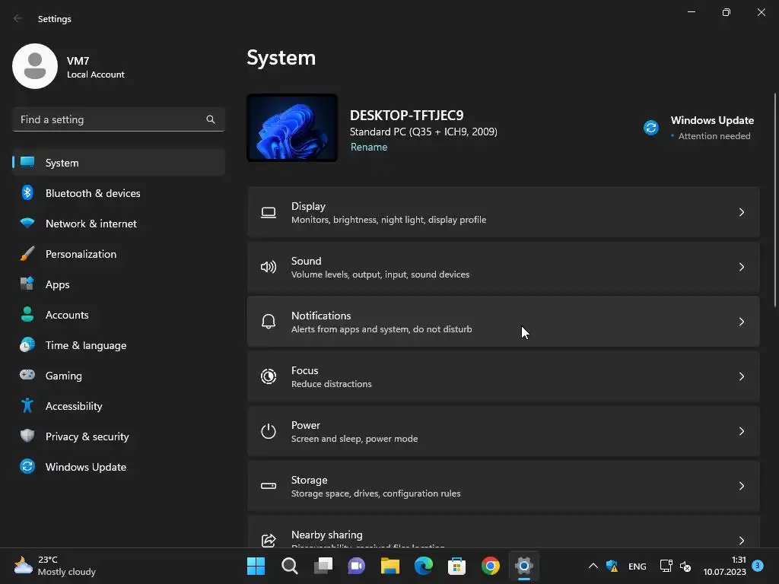Select System in the sidebar

[119, 163]
